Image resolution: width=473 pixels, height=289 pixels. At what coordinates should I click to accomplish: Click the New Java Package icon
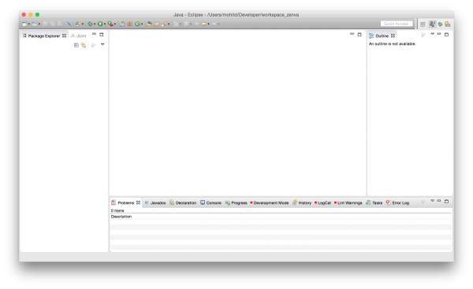pyautogui.click(x=130, y=24)
